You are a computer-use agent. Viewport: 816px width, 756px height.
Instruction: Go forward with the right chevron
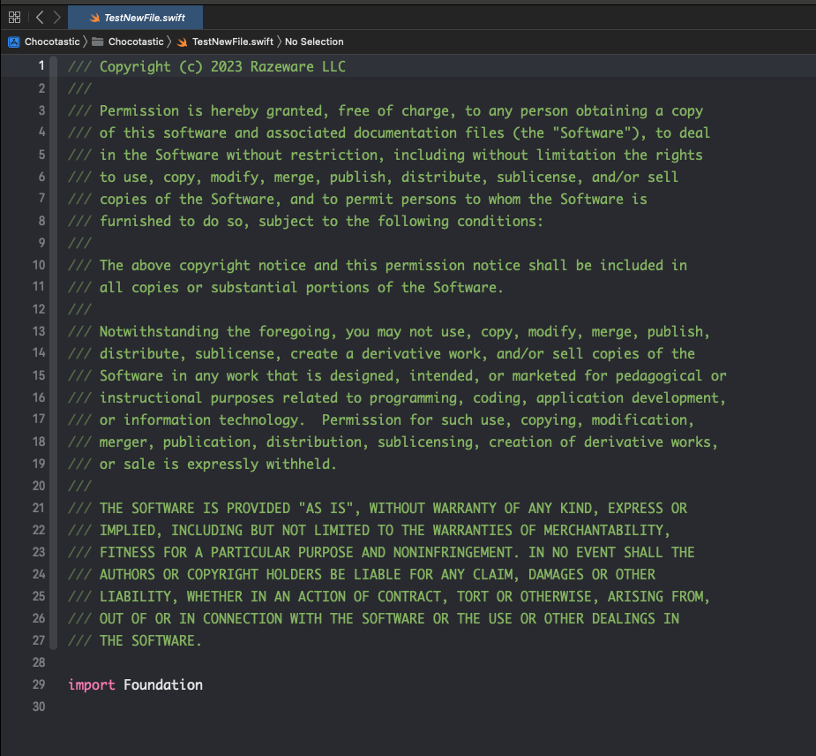coord(57,17)
